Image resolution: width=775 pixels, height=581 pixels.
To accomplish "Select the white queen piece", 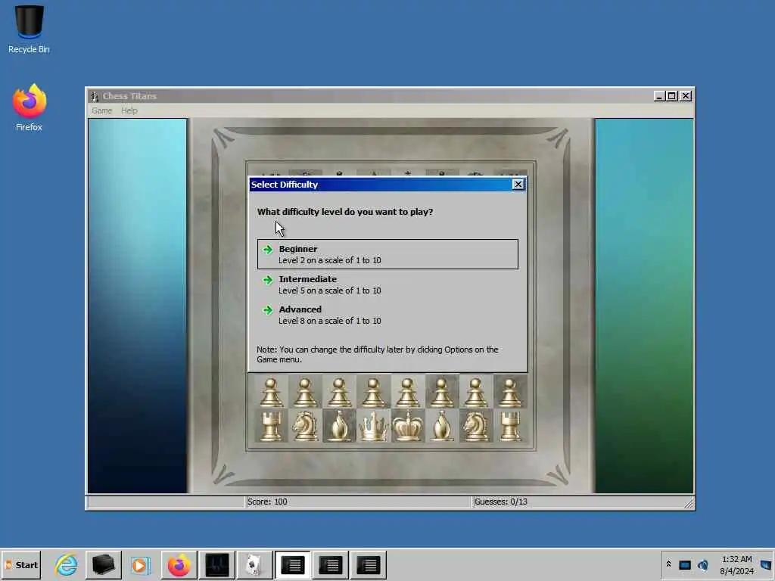I will pos(373,425).
